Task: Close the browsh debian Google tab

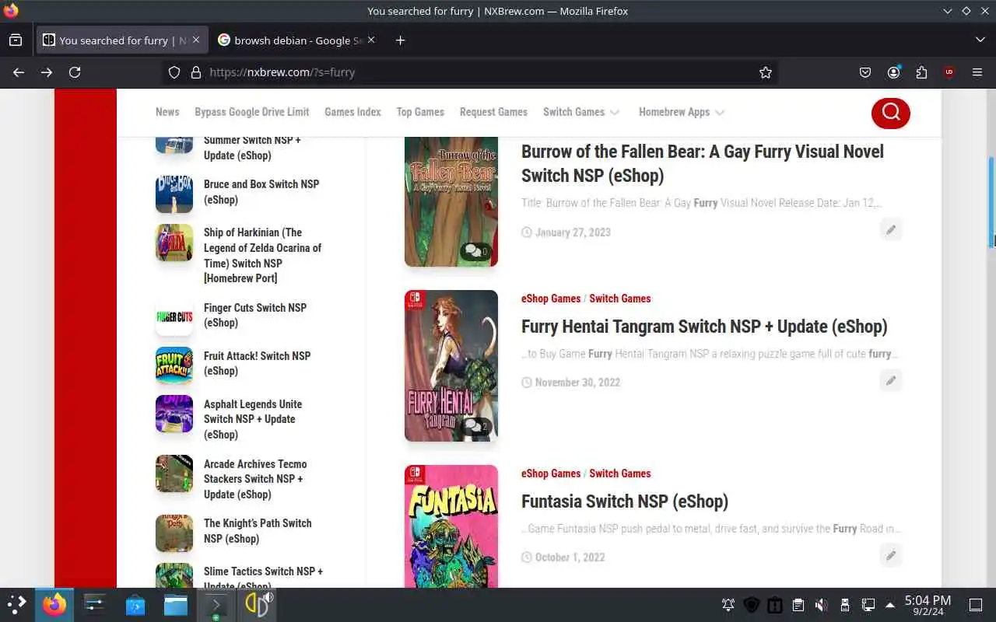Action: click(x=371, y=40)
